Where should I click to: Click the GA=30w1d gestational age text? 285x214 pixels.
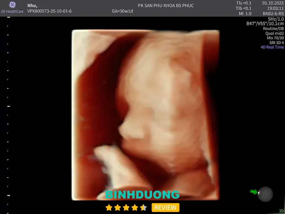(x=122, y=11)
